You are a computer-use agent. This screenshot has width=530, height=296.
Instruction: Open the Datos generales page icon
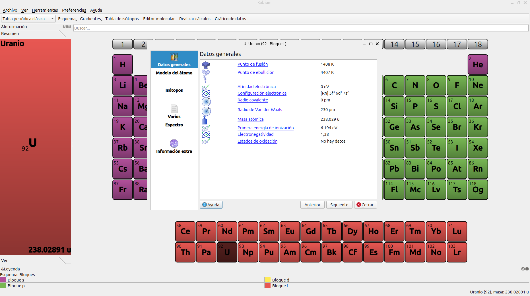(x=174, y=57)
